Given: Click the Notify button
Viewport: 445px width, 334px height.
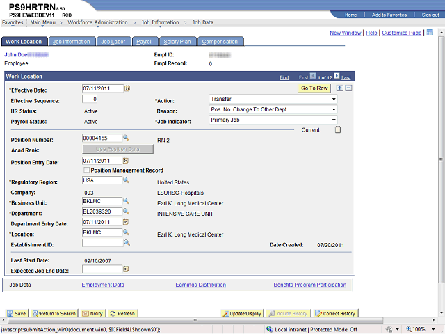Looking at the screenshot, I should (x=92, y=313).
